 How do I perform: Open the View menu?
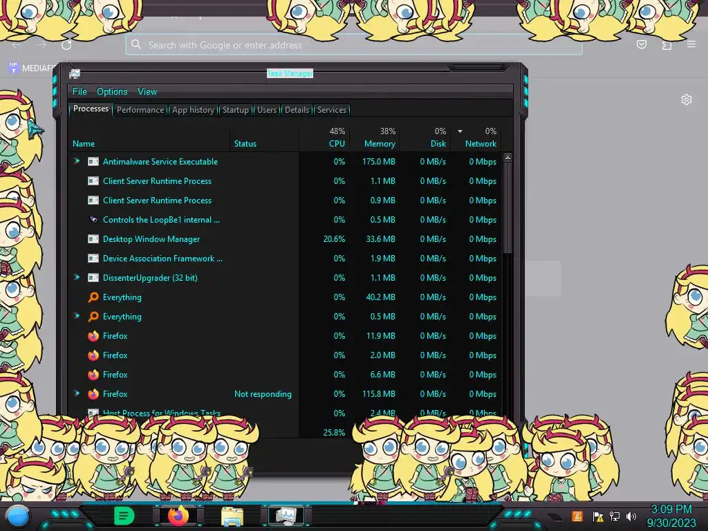click(x=147, y=92)
